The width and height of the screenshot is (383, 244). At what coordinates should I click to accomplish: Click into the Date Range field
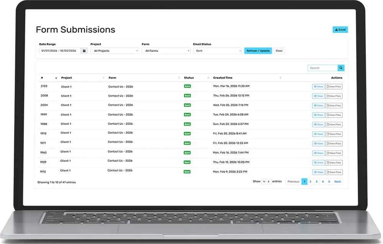[60, 51]
